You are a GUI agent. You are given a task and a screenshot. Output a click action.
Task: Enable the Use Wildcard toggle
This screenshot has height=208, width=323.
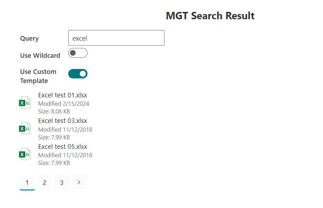point(78,53)
